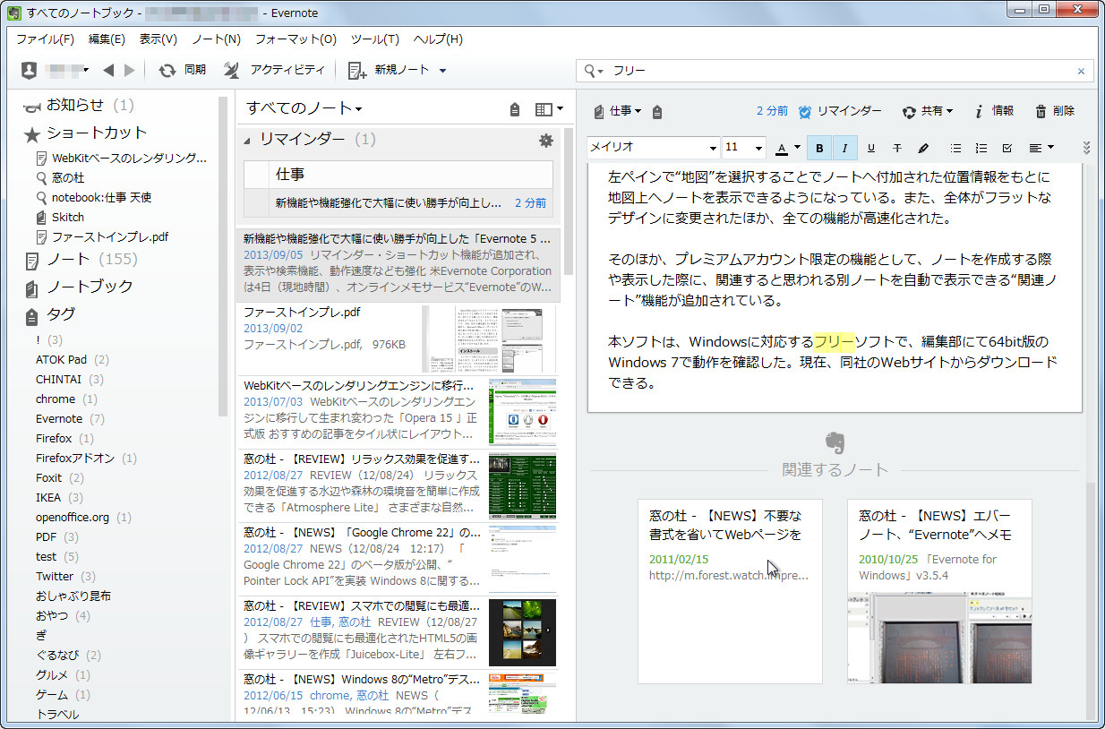
Task: Open note 情報 info
Action: [994, 111]
